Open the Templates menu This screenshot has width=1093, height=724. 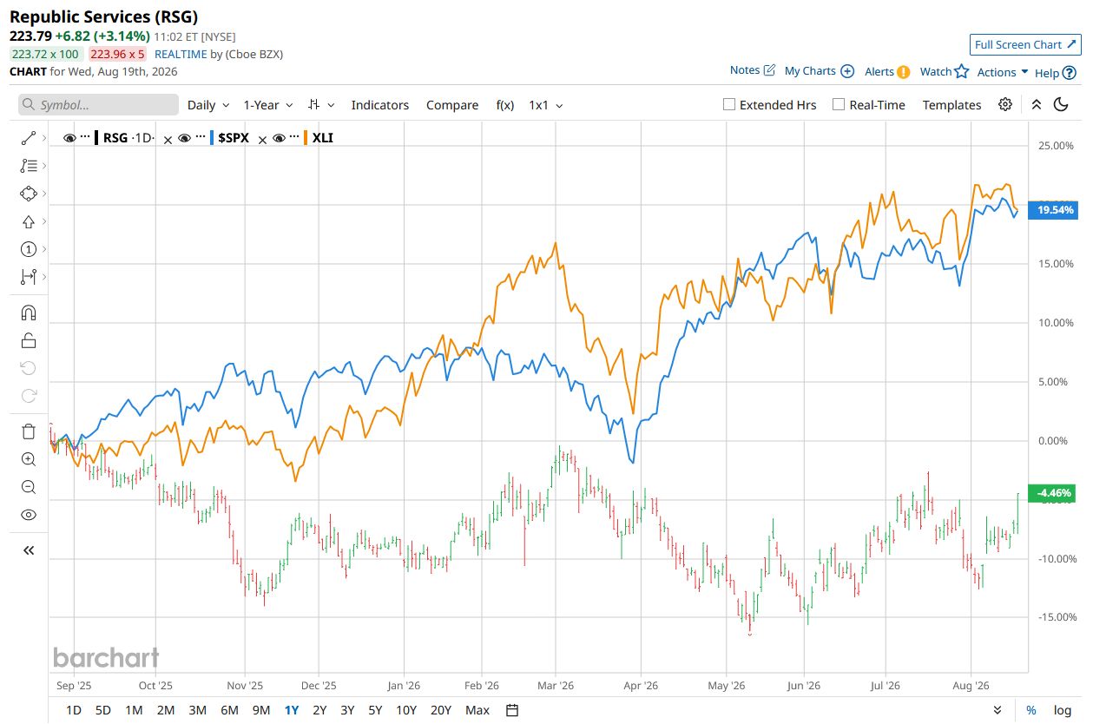coord(951,105)
